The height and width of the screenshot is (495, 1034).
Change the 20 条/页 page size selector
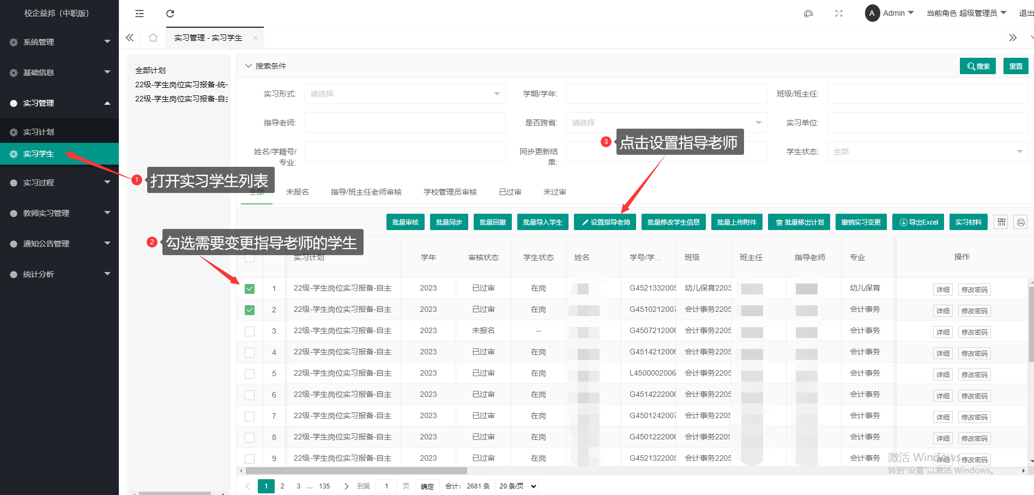517,486
